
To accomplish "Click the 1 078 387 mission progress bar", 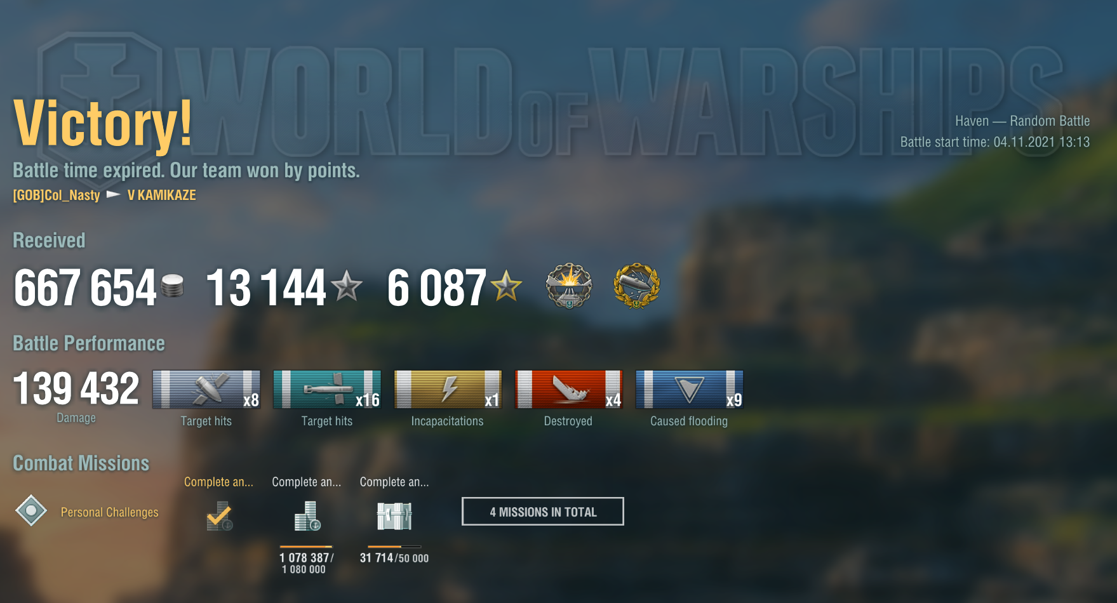I will click(306, 547).
